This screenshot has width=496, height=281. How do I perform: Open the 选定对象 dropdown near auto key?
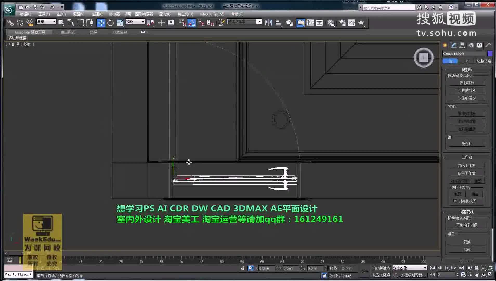pyautogui.click(x=409, y=268)
